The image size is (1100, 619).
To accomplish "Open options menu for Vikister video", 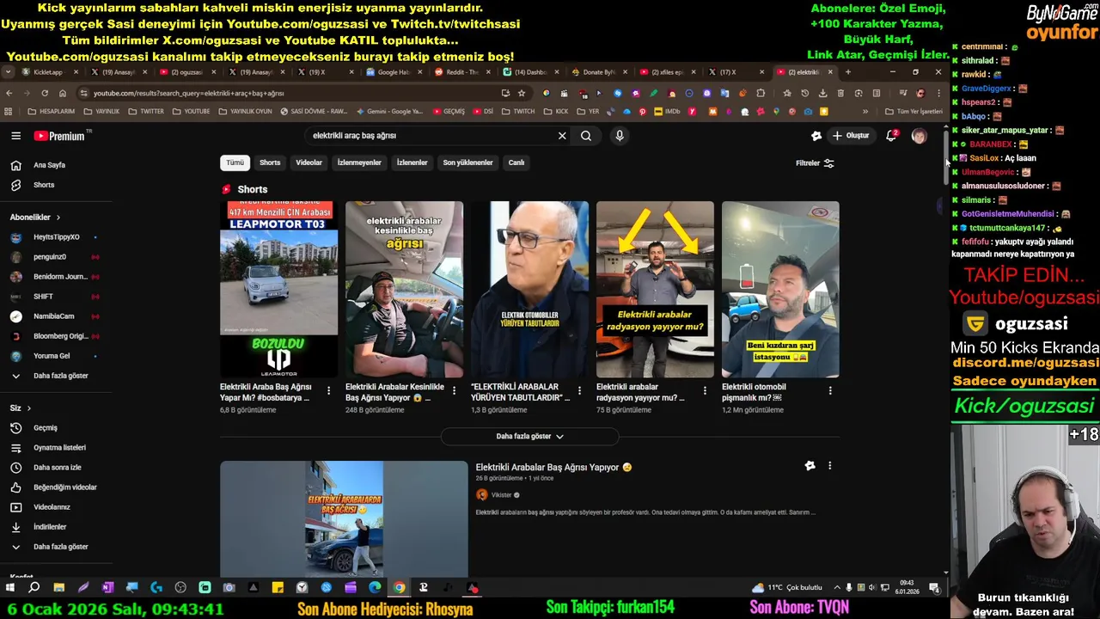I will (x=830, y=466).
